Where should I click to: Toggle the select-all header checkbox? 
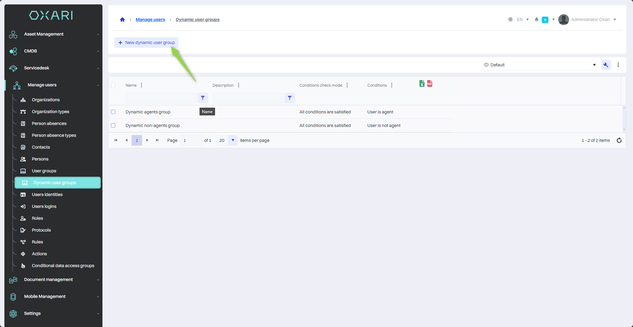[x=113, y=85]
